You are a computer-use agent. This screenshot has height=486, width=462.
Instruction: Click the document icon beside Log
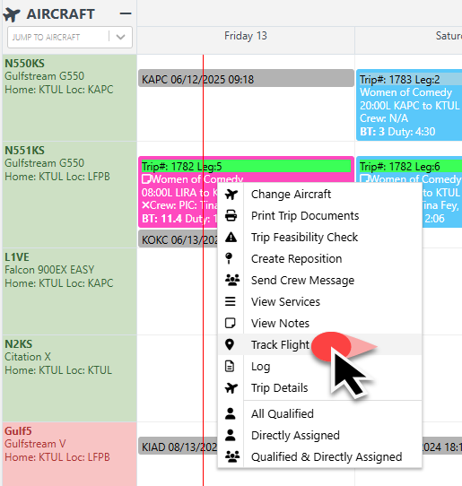230,367
